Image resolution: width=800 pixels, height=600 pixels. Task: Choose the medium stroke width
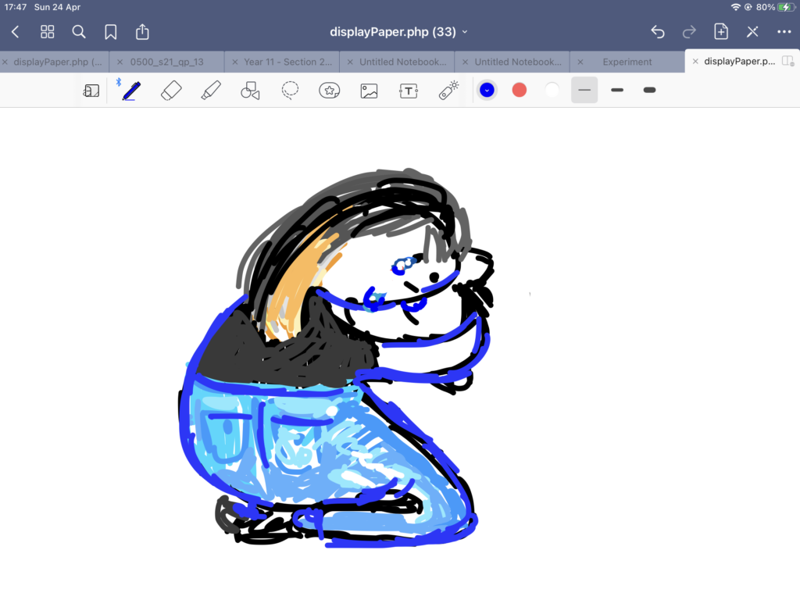tap(617, 91)
